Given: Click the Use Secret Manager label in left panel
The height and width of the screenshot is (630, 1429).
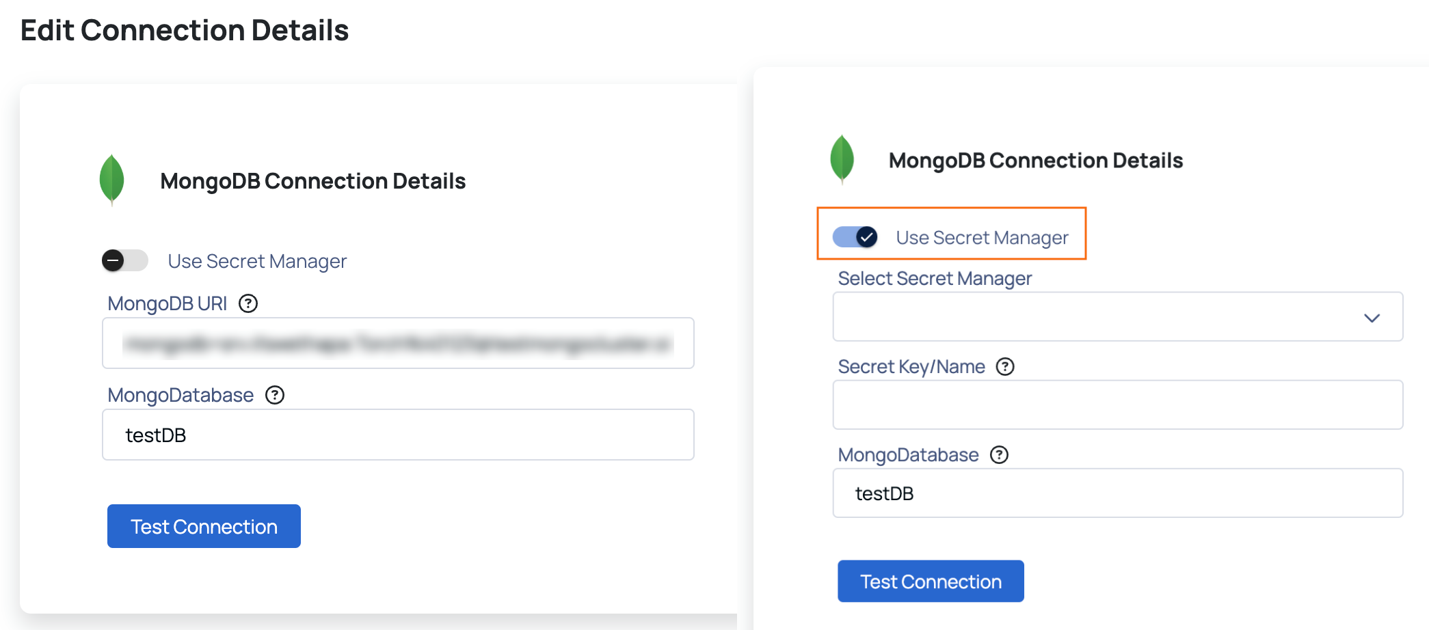Looking at the screenshot, I should click(257, 261).
